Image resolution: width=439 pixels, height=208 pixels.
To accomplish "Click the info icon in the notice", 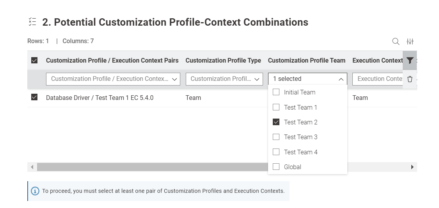I will coord(35,191).
